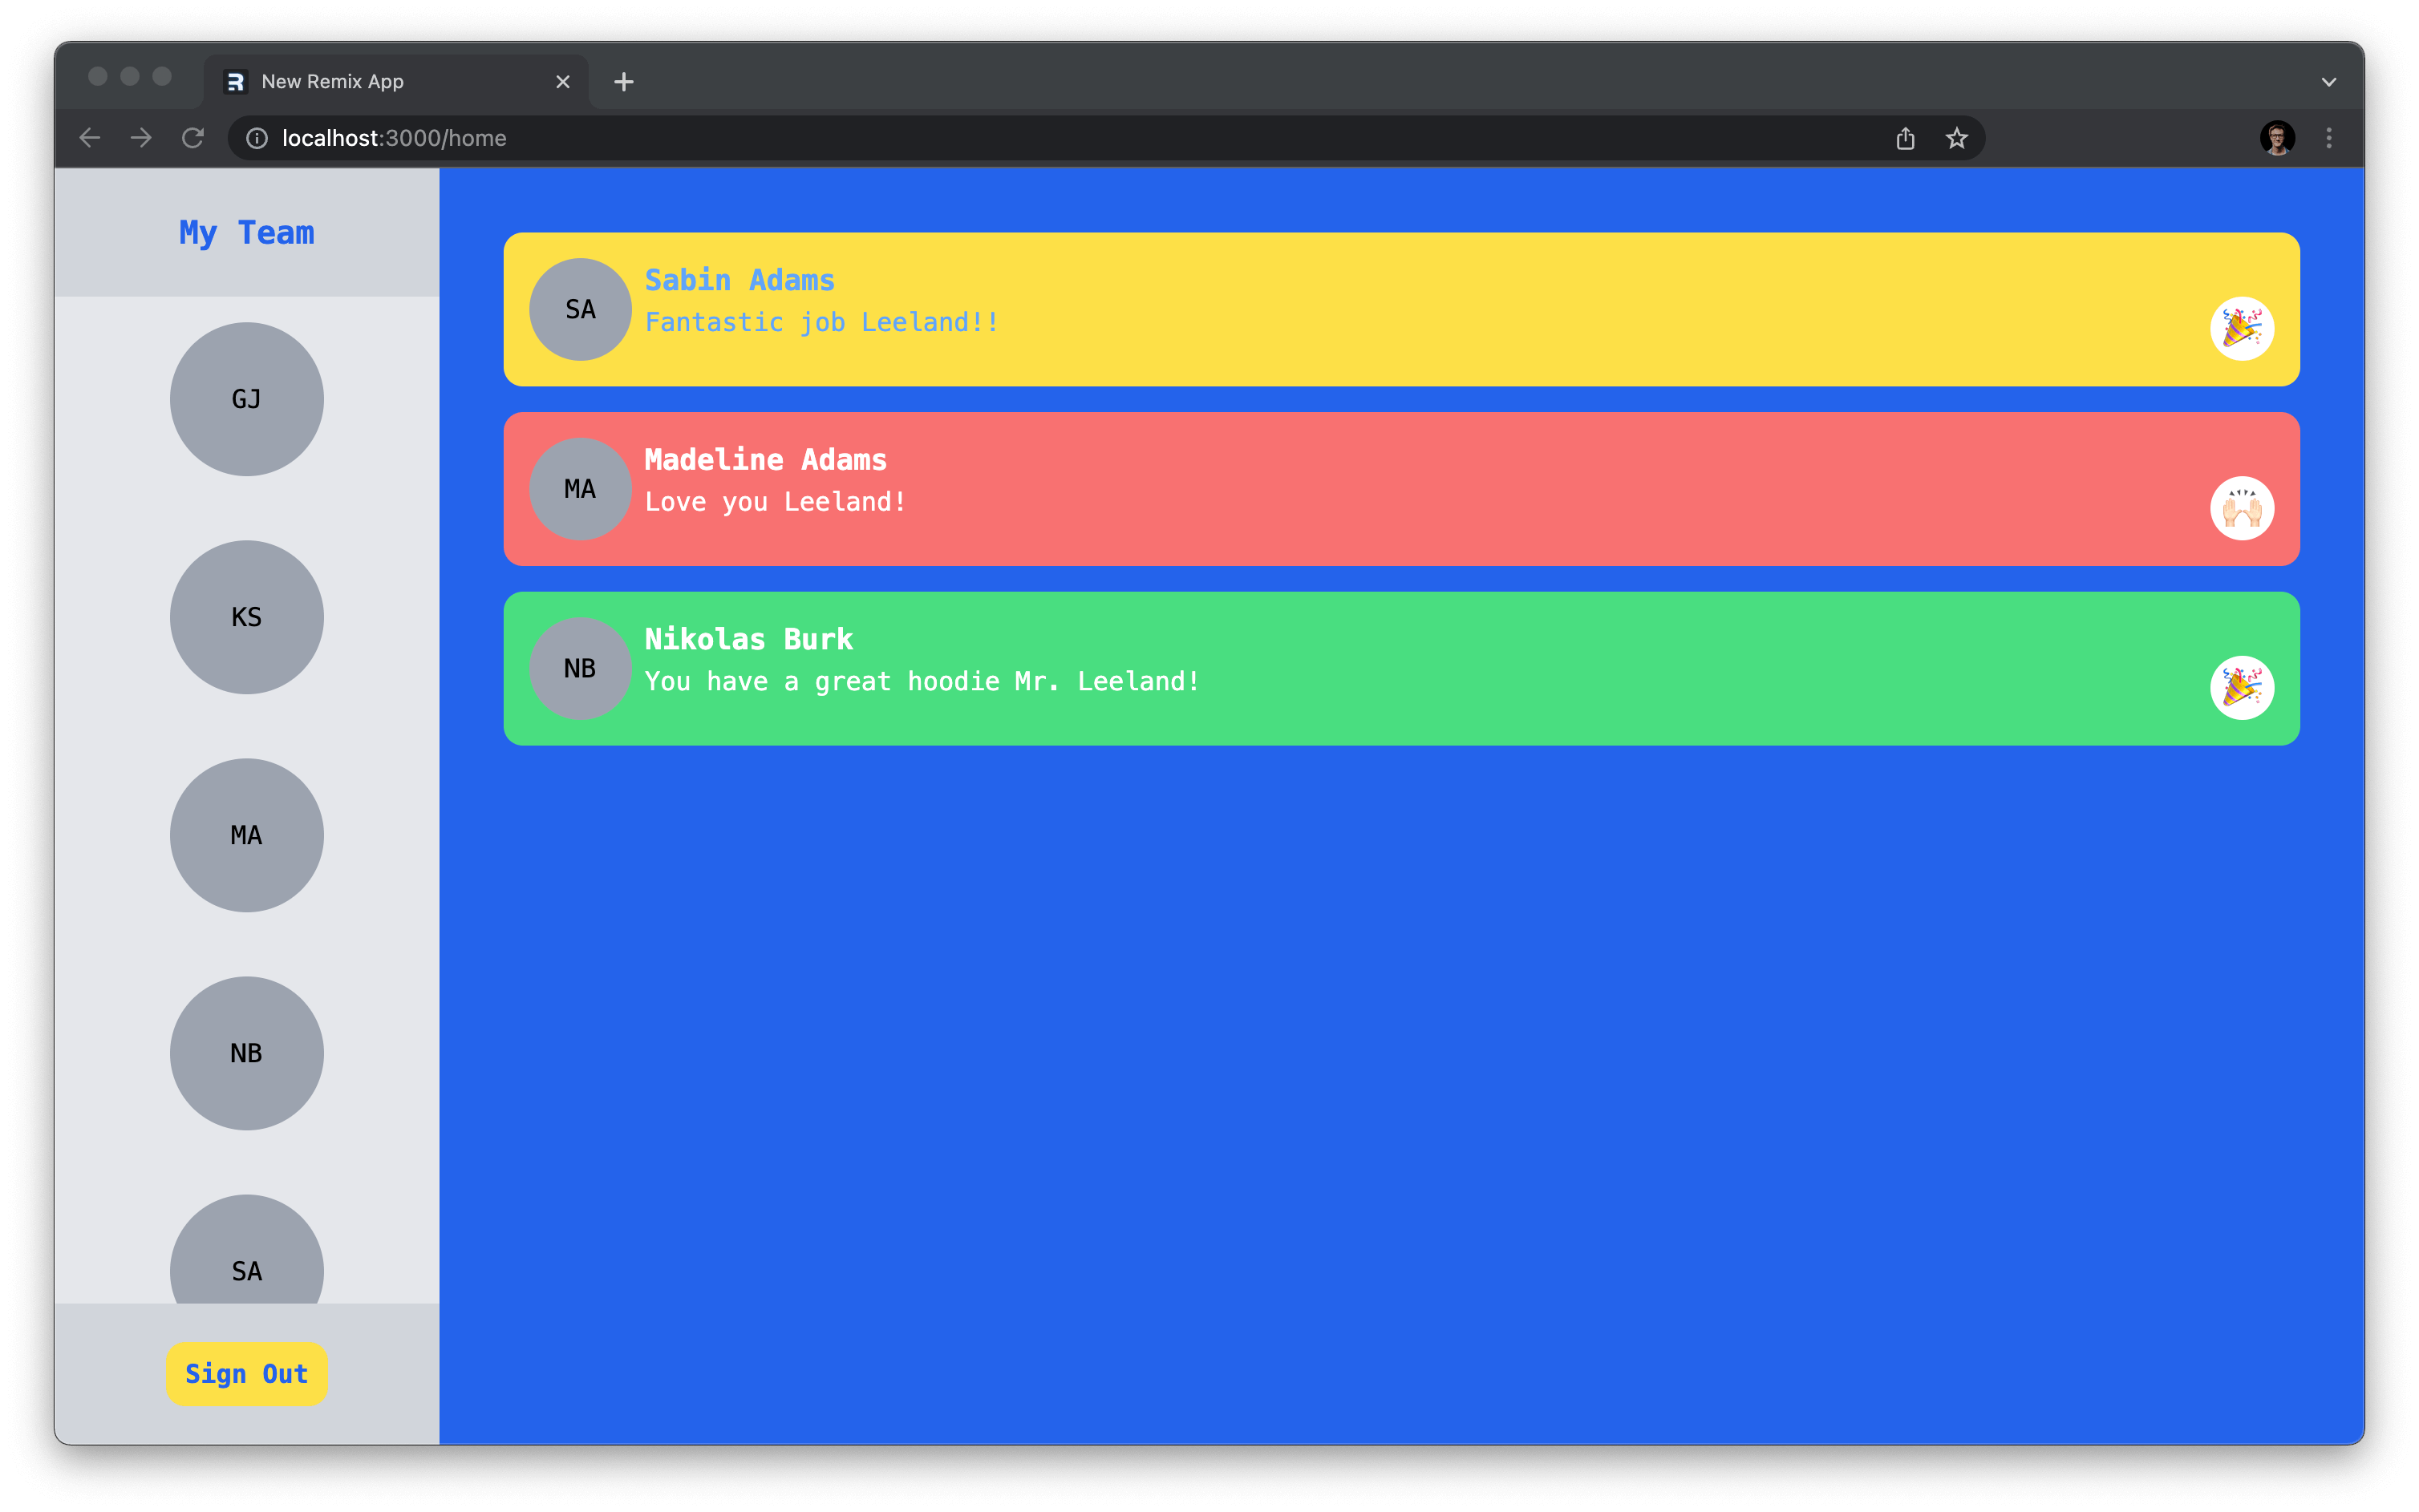Image resolution: width=2419 pixels, height=1512 pixels.
Task: Click the My Team heading
Action: click(246, 232)
